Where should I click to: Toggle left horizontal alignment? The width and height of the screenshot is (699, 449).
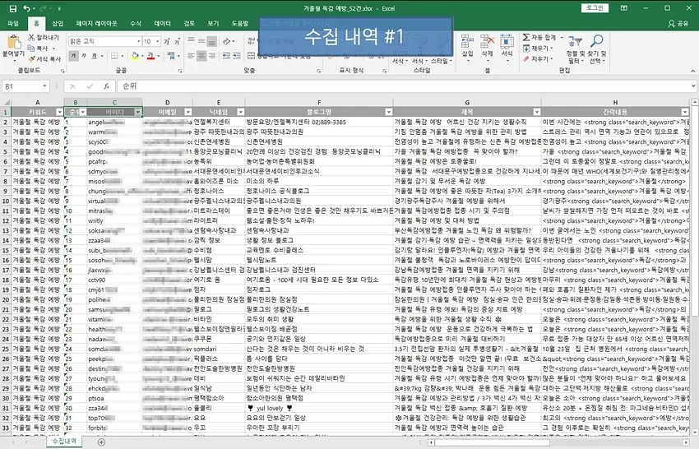point(192,56)
